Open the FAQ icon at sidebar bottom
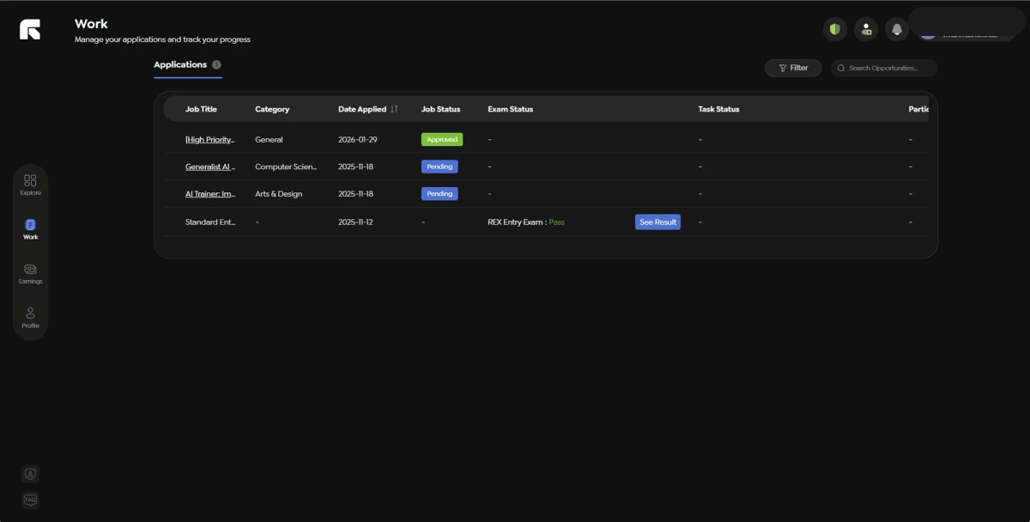The width and height of the screenshot is (1030, 522). pyautogui.click(x=31, y=500)
